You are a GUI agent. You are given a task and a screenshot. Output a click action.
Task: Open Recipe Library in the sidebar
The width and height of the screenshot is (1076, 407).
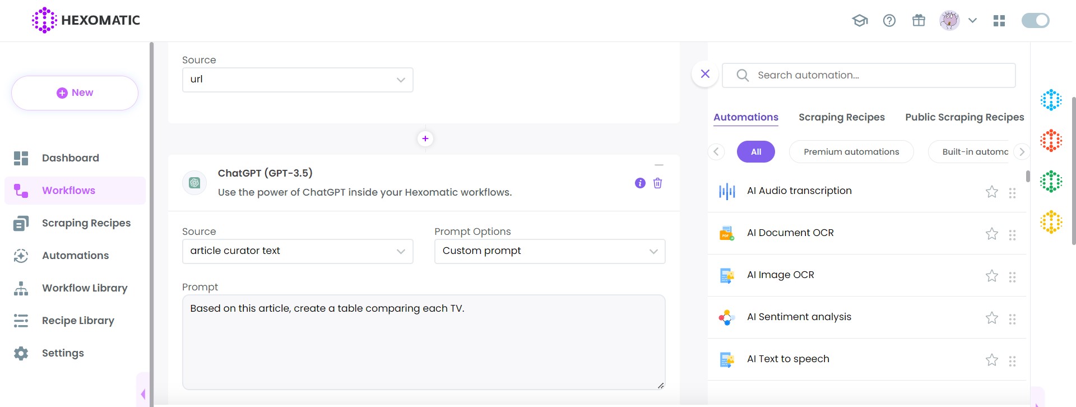[x=75, y=321]
